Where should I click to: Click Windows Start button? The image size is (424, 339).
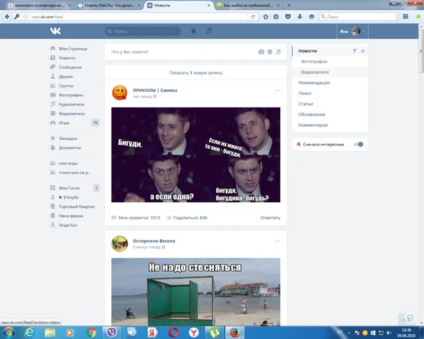click(x=8, y=332)
